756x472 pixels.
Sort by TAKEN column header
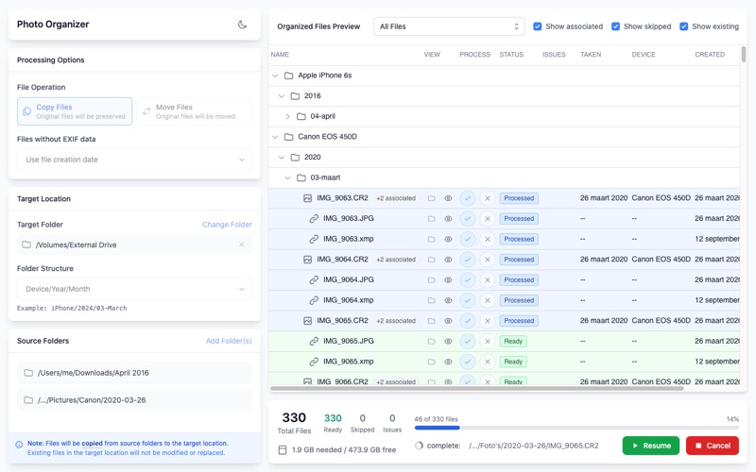pyautogui.click(x=591, y=55)
